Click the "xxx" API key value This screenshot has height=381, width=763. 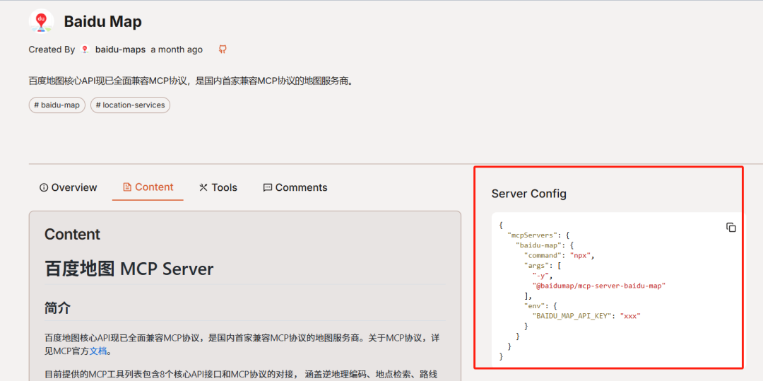pos(630,316)
